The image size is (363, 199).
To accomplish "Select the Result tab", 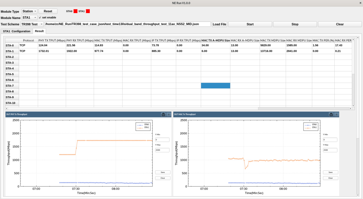I will point(39,31).
